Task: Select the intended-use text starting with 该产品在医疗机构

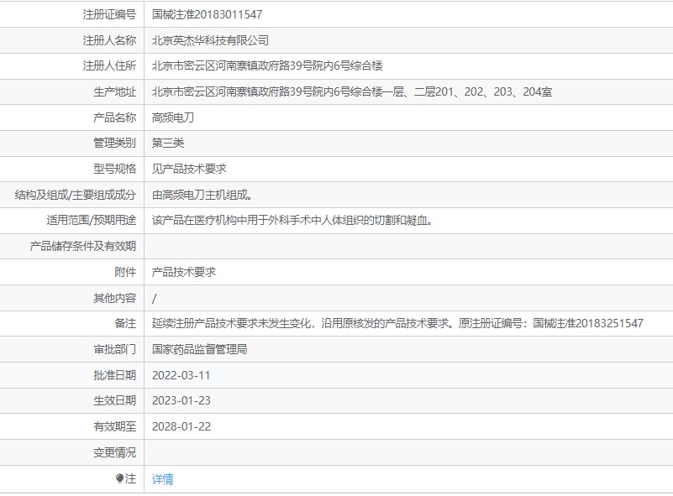Action: [x=292, y=221]
